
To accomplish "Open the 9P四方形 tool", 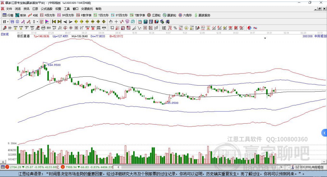I will 66,15.
